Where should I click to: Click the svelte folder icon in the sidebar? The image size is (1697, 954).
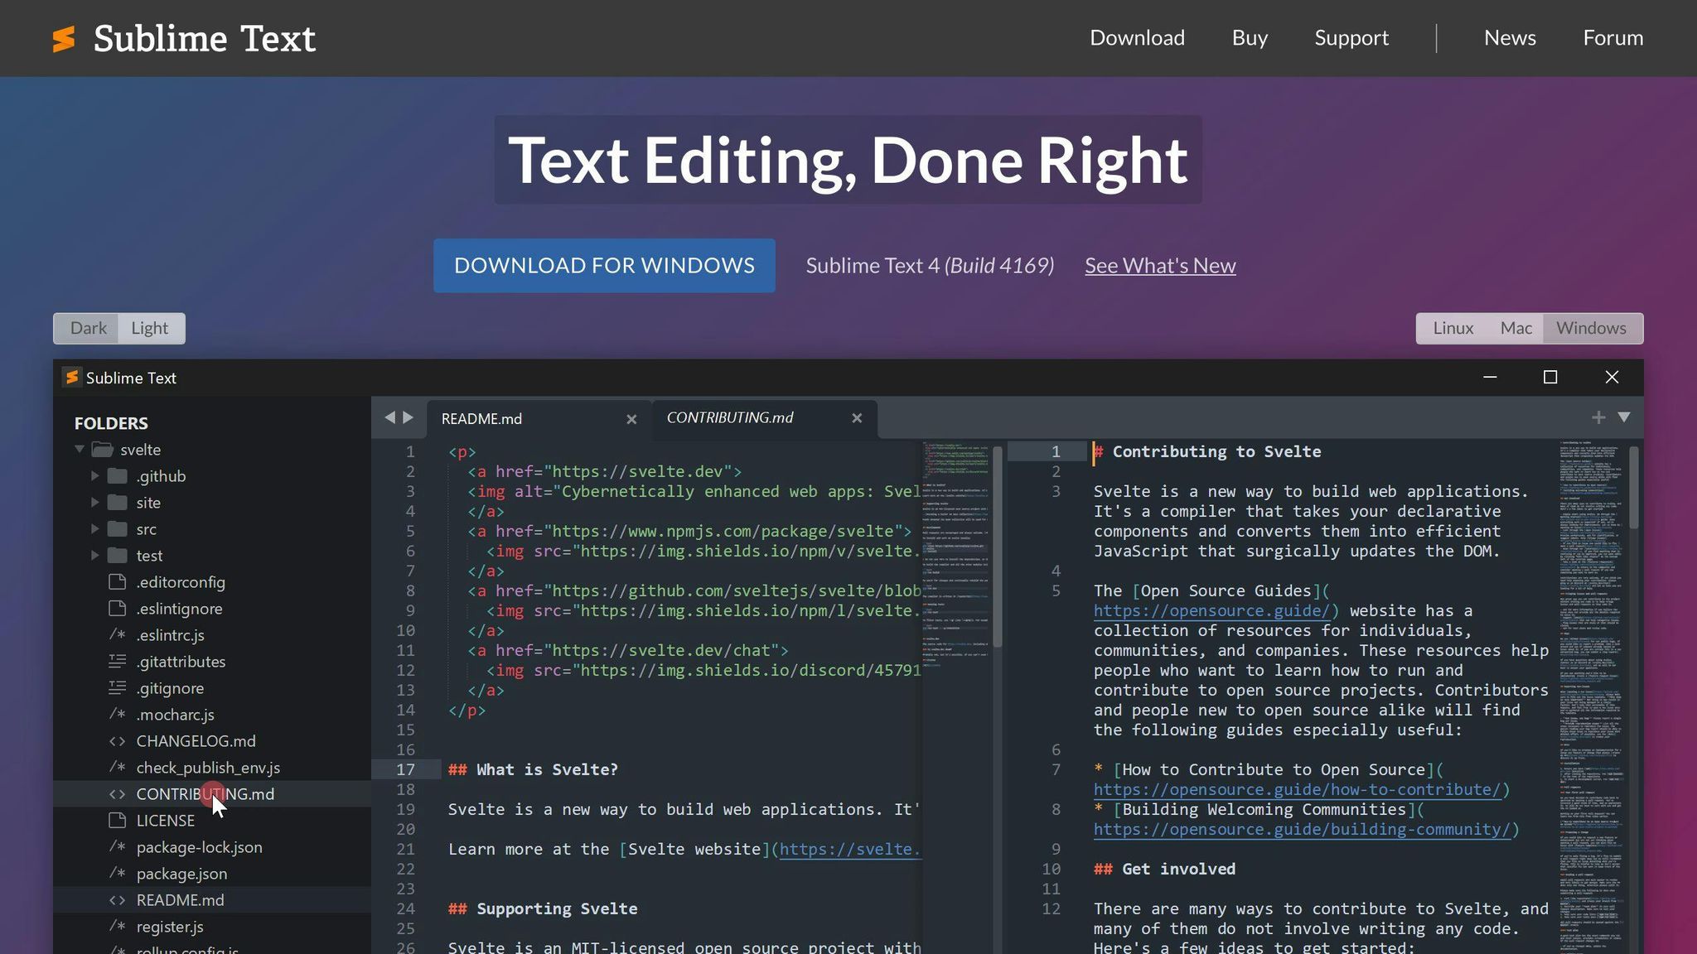(101, 449)
